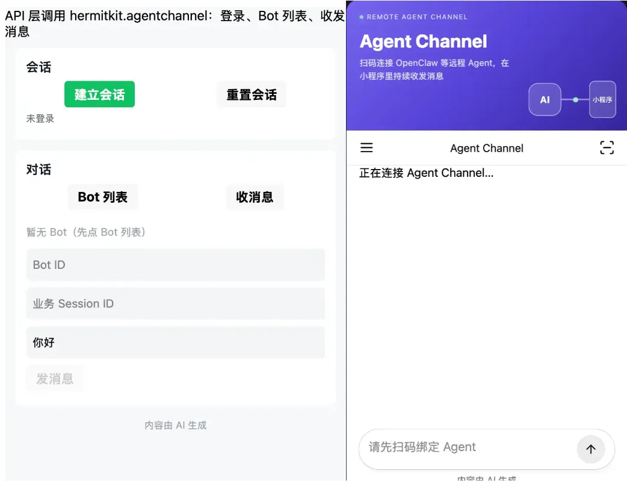Click the Agent Channel title in the navigation bar
The height and width of the screenshot is (486, 627).
pos(487,149)
